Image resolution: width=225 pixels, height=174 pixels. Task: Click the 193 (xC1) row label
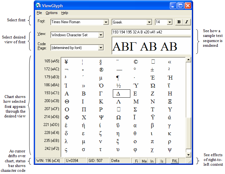click(x=52, y=93)
